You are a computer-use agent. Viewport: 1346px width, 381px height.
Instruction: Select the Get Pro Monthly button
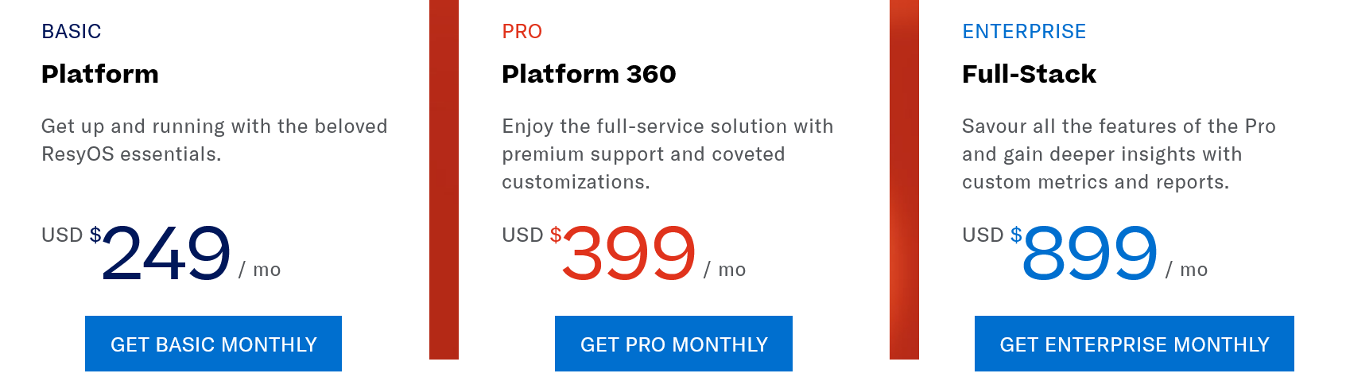[673, 344]
